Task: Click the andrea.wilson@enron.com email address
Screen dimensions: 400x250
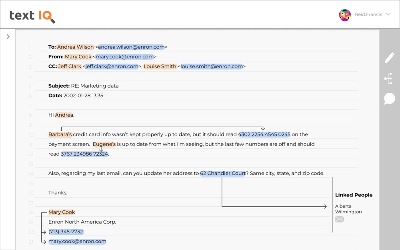Action: coord(131,47)
